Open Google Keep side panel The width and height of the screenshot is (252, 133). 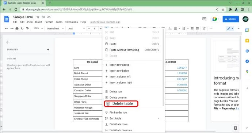(247, 41)
